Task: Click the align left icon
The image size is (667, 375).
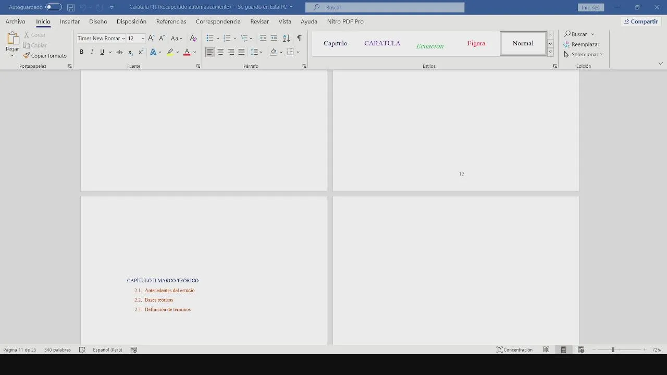Action: pyautogui.click(x=210, y=52)
